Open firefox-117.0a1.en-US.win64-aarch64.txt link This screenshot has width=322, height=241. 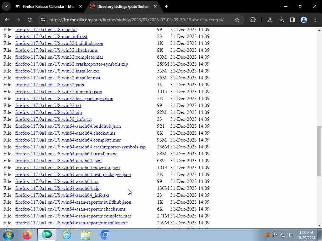click(57, 182)
